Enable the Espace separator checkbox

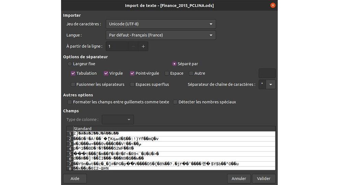167,73
